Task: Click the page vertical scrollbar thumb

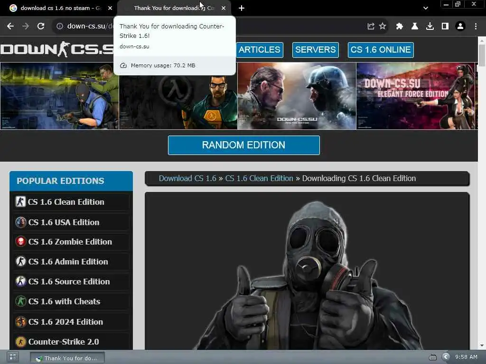Action: coord(482,55)
